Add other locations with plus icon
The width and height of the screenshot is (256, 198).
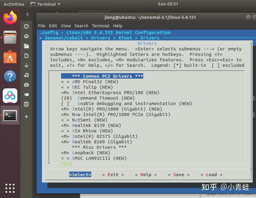[26, 117]
